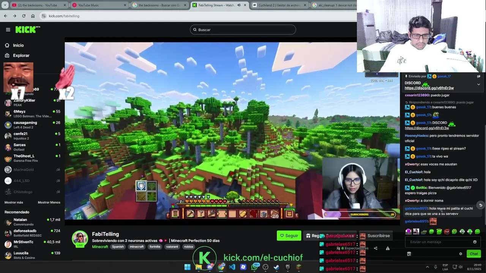Image resolution: width=486 pixels, height=273 pixels.
Task: Click the Seguir follow button
Action: click(289, 235)
